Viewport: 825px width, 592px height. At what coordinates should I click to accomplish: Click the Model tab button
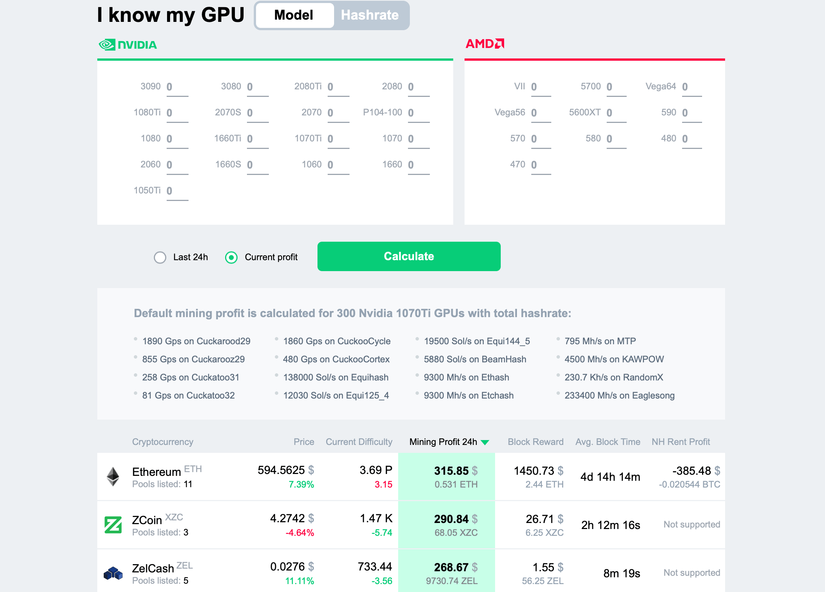(294, 15)
